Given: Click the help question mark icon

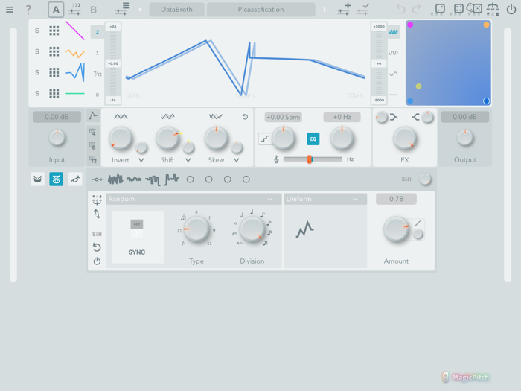Looking at the screenshot, I should [28, 10].
